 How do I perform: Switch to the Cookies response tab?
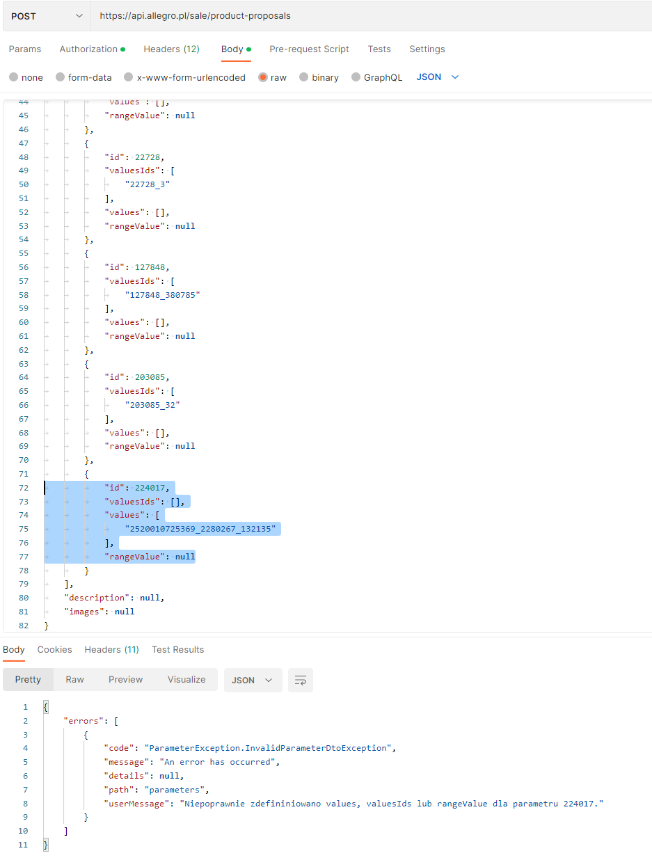click(54, 649)
